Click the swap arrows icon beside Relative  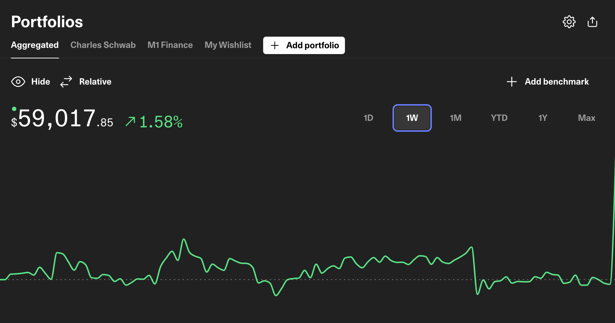point(66,82)
